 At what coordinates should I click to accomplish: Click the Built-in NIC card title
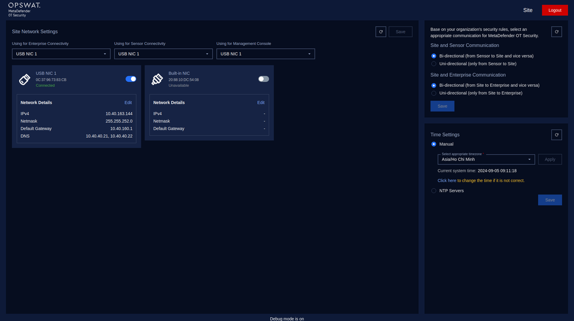coord(179,73)
